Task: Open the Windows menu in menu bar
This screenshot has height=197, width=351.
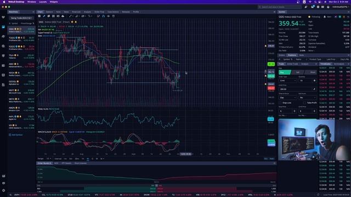Action: pos(32,2)
